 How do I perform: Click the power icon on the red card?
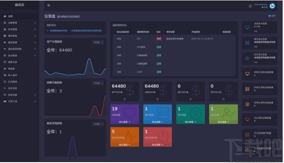(163, 136)
